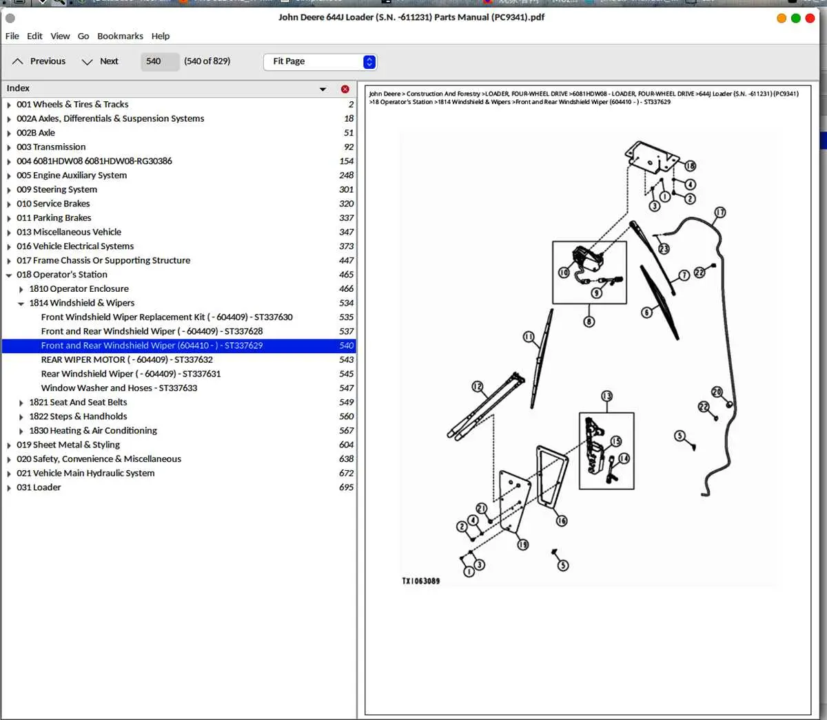Expand 009 Steering System

(9, 190)
